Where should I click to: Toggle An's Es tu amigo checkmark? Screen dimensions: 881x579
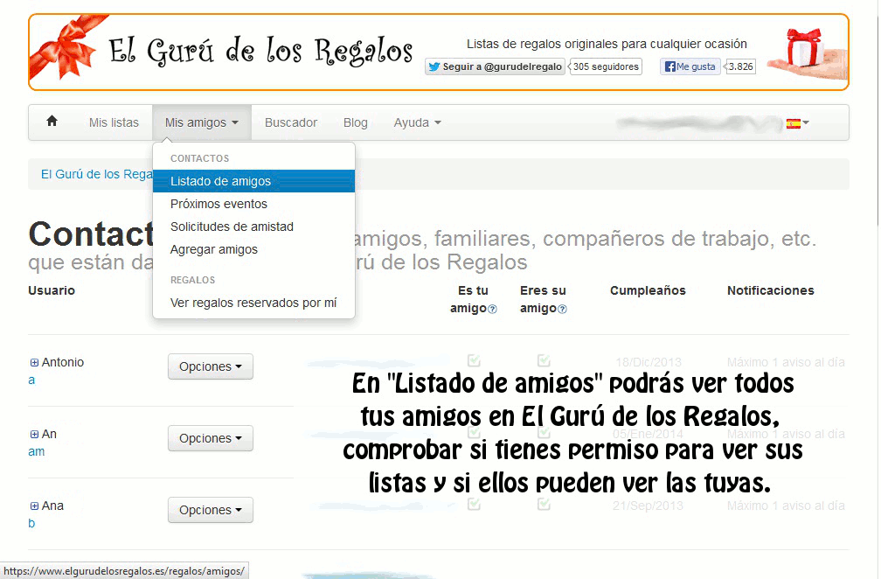[474, 432]
